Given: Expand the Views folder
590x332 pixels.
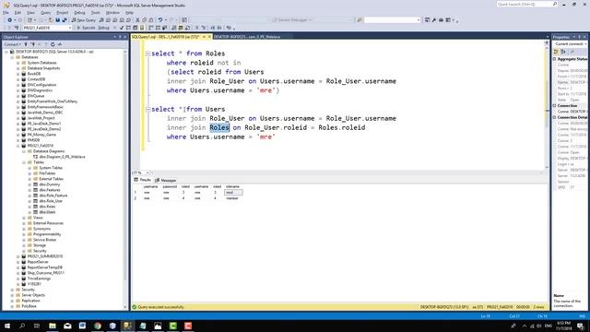Looking at the screenshot, I should coord(24,218).
